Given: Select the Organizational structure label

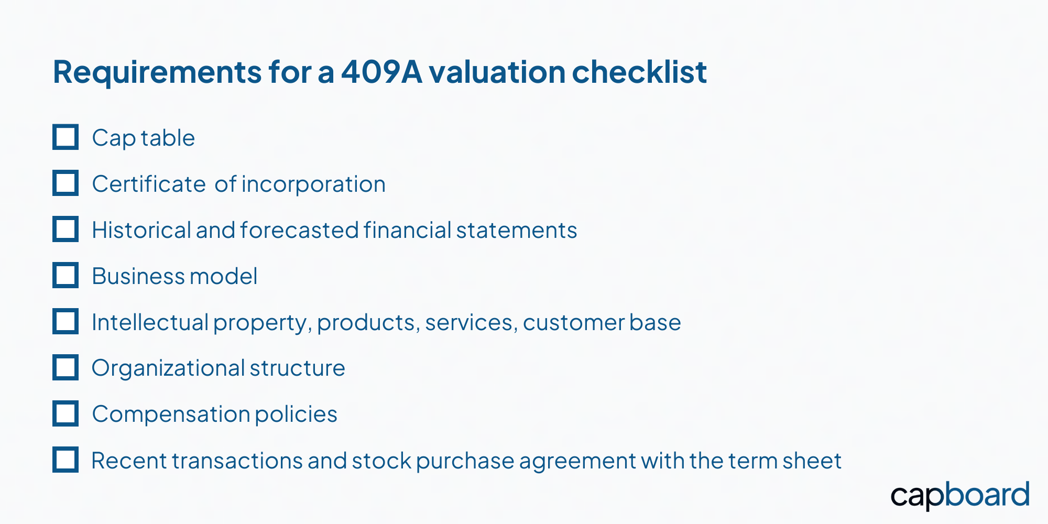Looking at the screenshot, I should 219,368.
